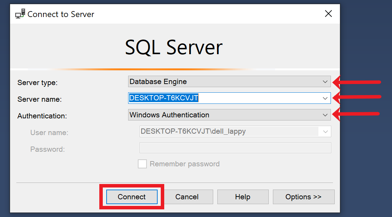The image size is (392, 217).
Task: Click the User name dropdown arrow
Action: click(x=325, y=131)
